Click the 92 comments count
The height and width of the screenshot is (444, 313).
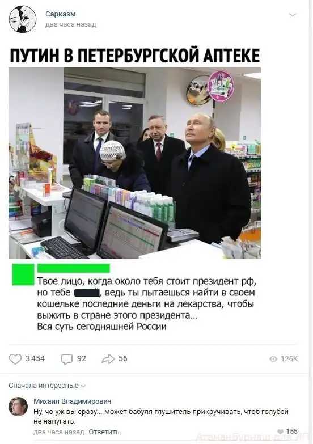82,358
